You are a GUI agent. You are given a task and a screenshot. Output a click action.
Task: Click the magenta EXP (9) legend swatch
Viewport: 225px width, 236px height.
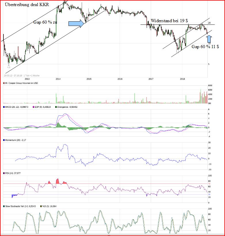pyautogui.click(x=33, y=107)
